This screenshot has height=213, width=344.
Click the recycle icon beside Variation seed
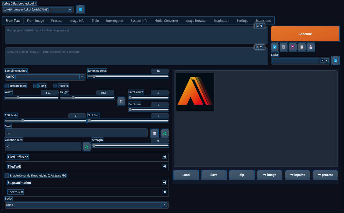click(x=87, y=147)
